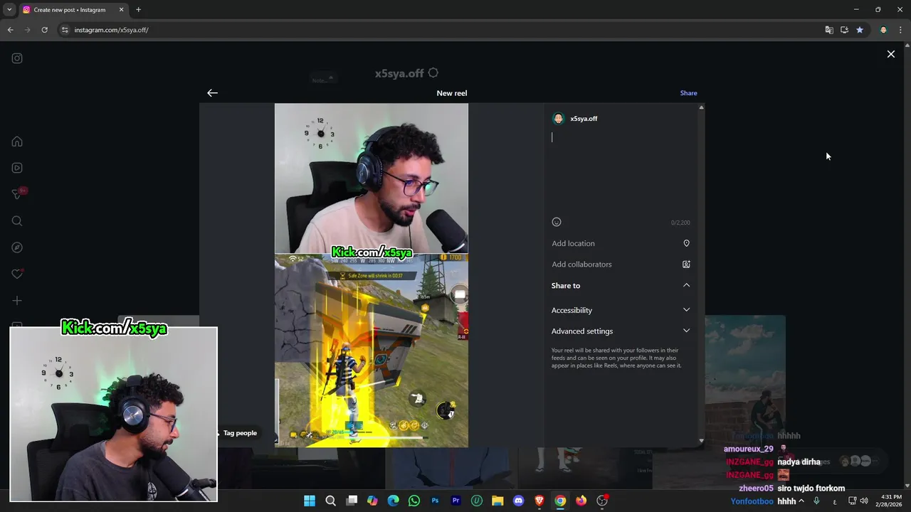
Task: Click the Create plus icon in sidebar
Action: tap(17, 301)
